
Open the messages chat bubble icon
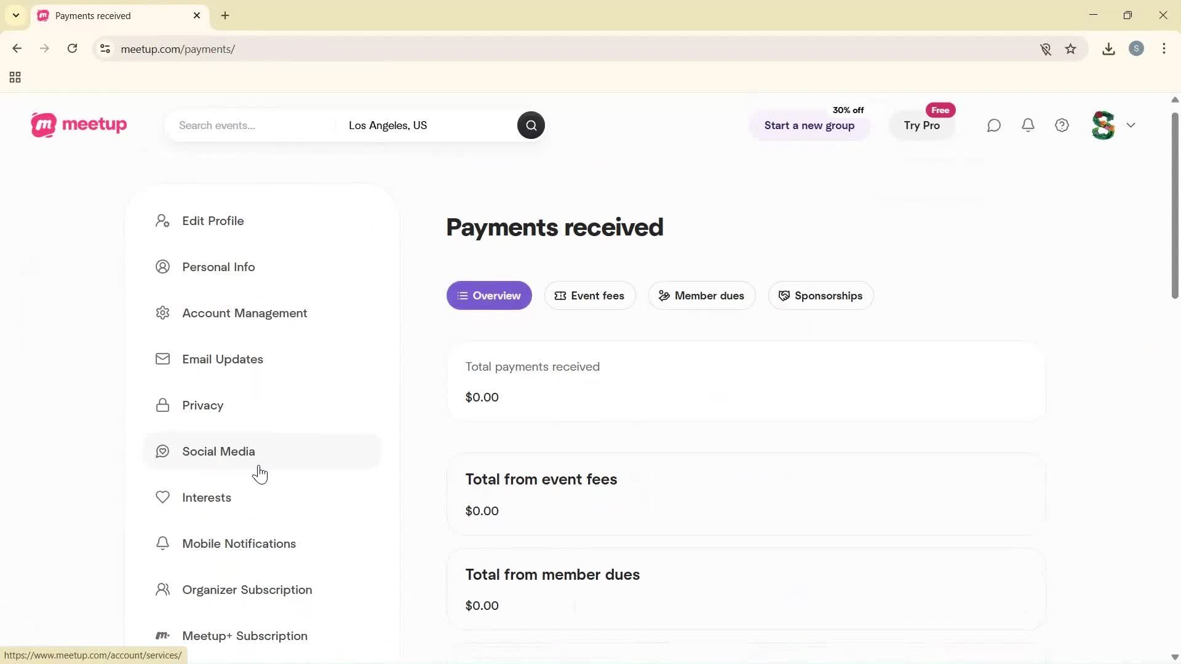pos(994,125)
